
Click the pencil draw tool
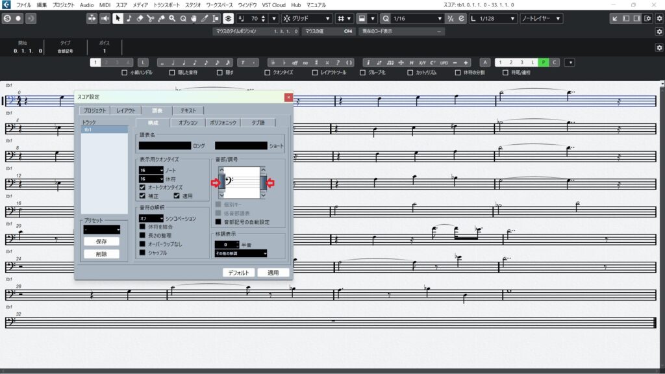(205, 18)
